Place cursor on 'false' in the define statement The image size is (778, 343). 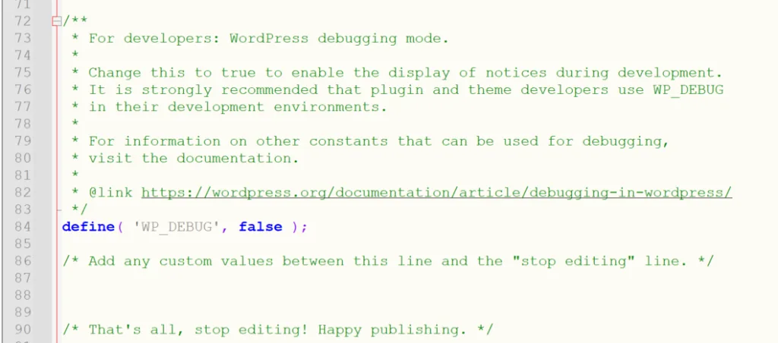[261, 227]
